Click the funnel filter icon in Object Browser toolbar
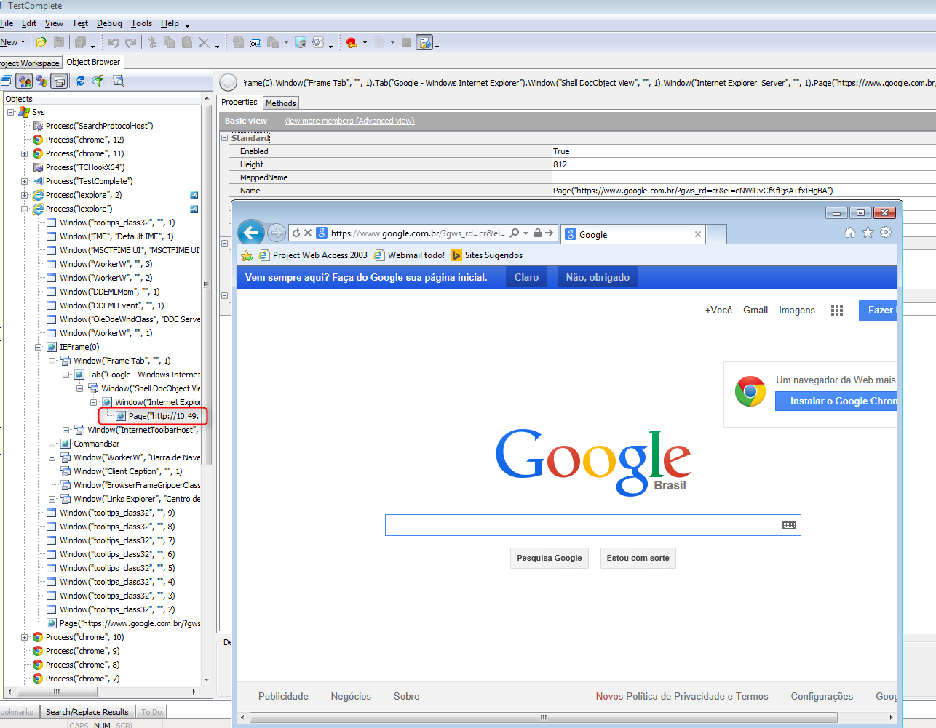 (97, 81)
